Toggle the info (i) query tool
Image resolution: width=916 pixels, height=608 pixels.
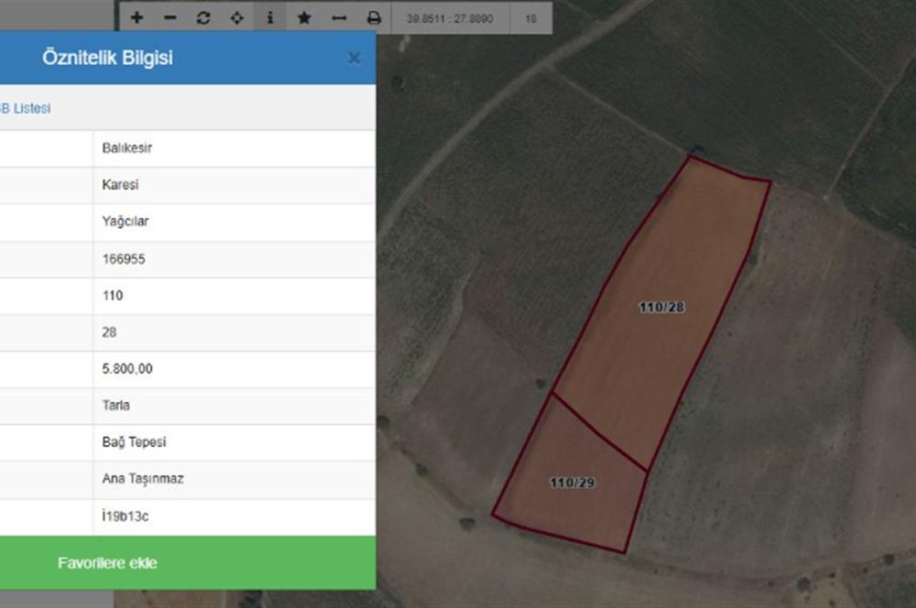point(270,17)
